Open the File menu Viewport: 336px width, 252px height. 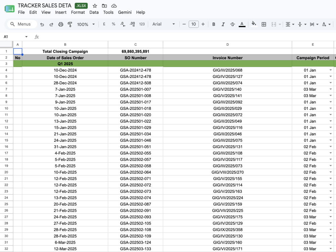tap(21, 12)
